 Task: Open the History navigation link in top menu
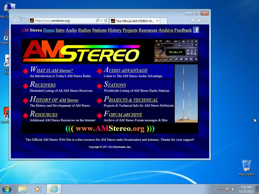[x=115, y=30]
